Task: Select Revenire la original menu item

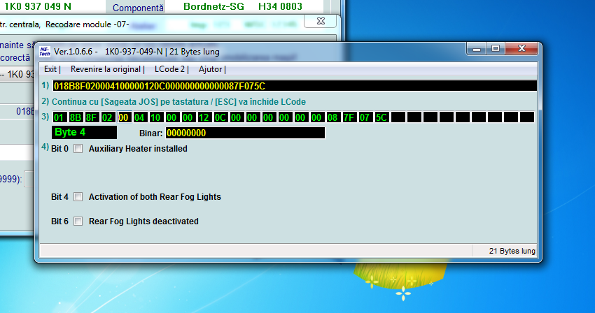Action: [x=106, y=69]
